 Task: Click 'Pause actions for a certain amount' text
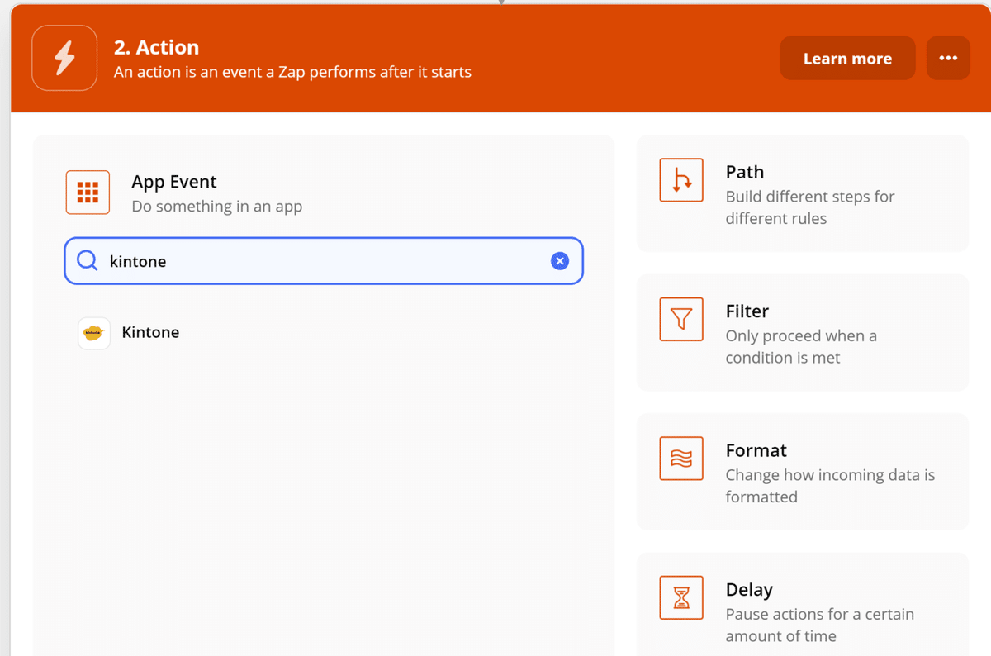point(819,625)
